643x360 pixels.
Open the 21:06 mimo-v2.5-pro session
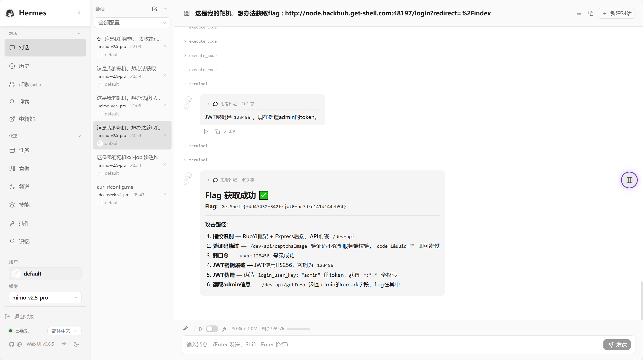132,106
